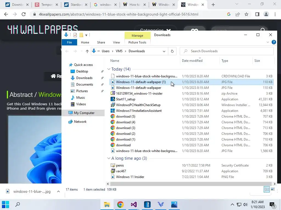Open Chrome side panel icon
The height and width of the screenshot is (210, 281).
257,14
